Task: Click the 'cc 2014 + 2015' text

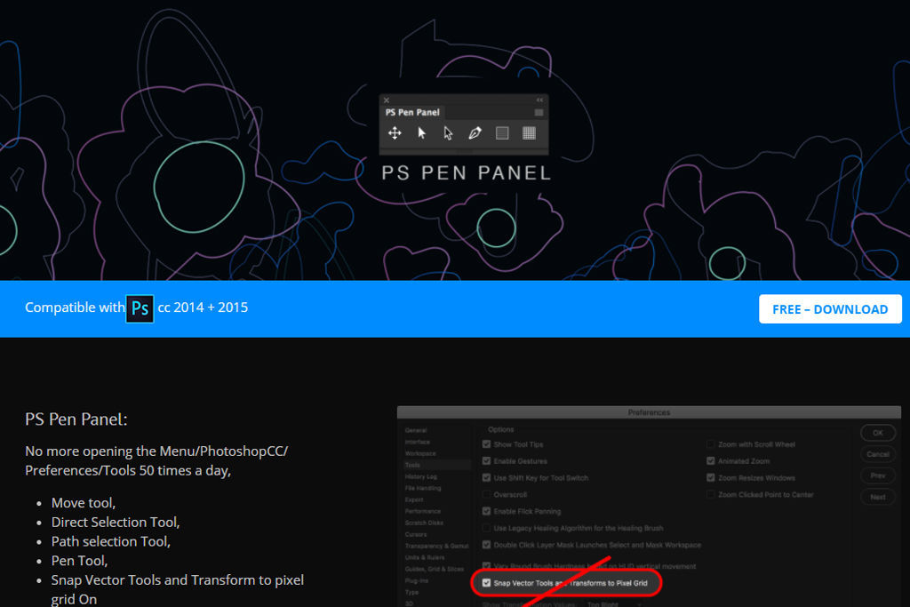Action: click(x=203, y=307)
